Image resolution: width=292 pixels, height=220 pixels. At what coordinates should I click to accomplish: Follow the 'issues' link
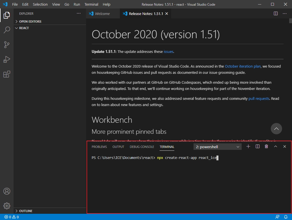click(168, 51)
